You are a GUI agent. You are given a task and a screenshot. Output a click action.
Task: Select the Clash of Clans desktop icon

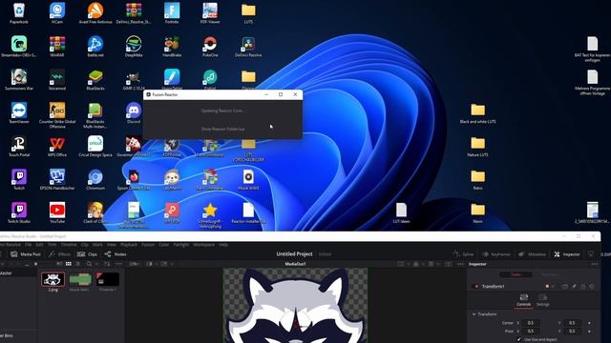click(95, 212)
